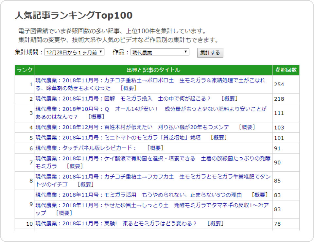This screenshot has height=242, width=314.
Task: Click the reference count 90
Action: click(277, 163)
